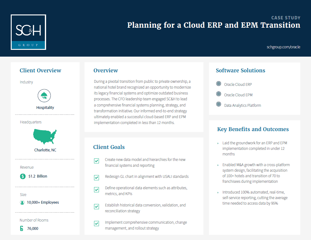Click the 'Planning for a Cloud ERP and EPM Transition' title
The image size is (311, 240).
click(x=214, y=25)
